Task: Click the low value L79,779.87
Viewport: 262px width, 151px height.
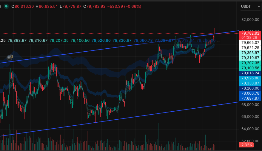Action: pos(70,7)
